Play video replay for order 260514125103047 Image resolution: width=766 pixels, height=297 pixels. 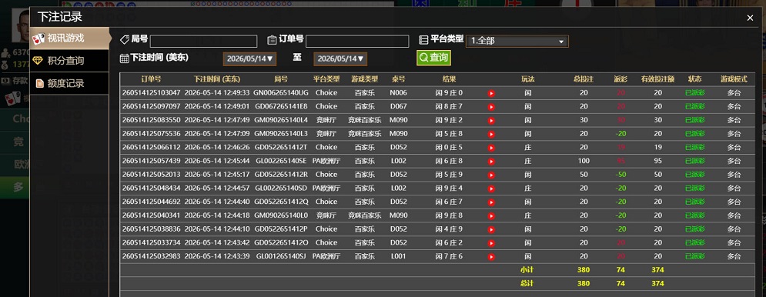point(491,93)
